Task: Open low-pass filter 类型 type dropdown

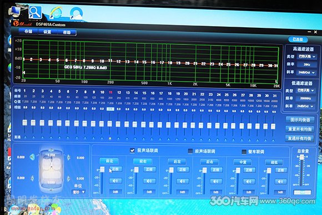Action: (305, 91)
